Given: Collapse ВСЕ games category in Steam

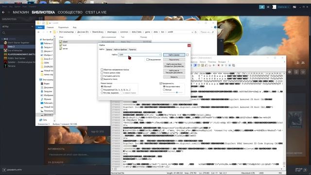Looking at the screenshot, I should [2, 39].
